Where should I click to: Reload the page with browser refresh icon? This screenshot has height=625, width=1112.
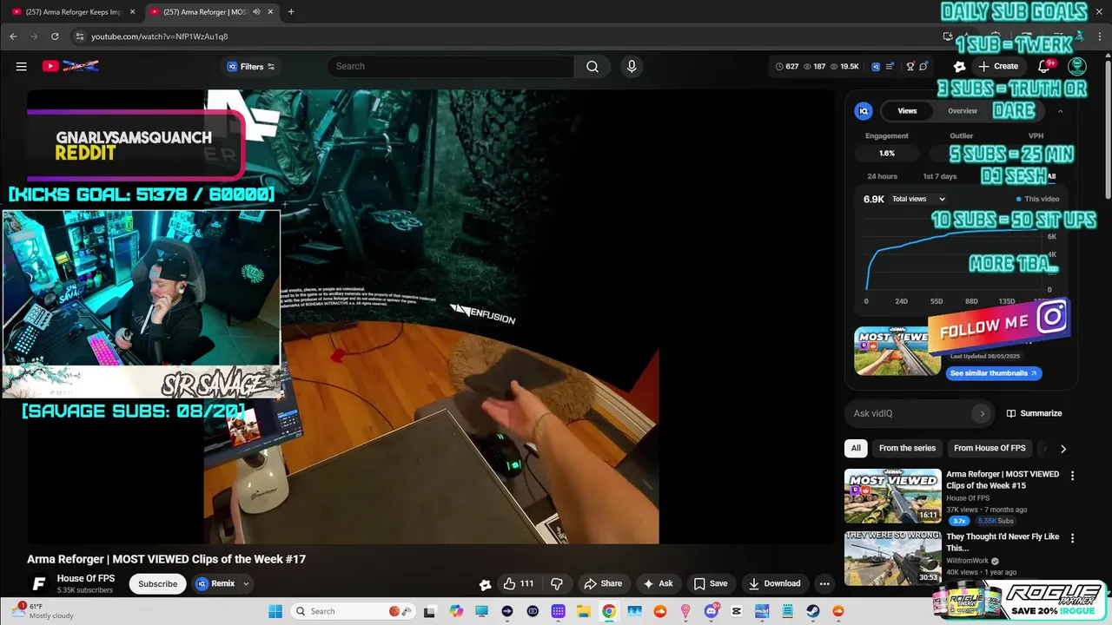pyautogui.click(x=55, y=36)
